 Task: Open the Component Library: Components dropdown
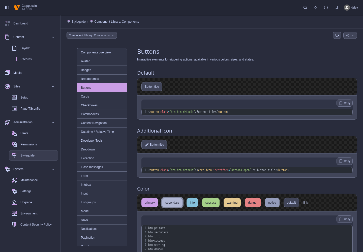coord(92,35)
